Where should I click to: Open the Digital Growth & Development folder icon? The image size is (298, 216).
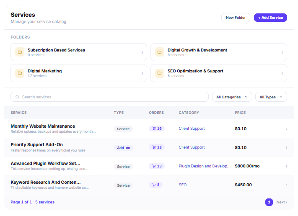tap(159, 52)
